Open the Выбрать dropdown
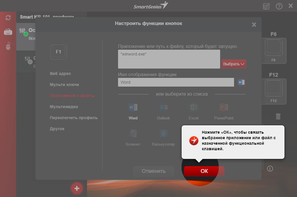Image resolution: width=297 pixels, height=197 pixels. (234, 64)
